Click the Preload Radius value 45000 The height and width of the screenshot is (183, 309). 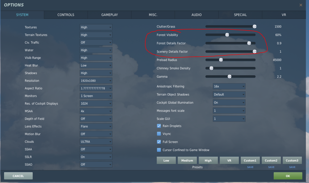pos(277,60)
